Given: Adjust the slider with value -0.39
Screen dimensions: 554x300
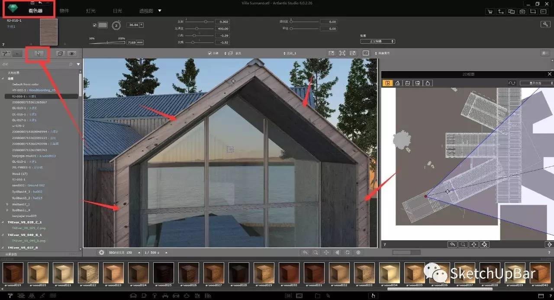Looking at the screenshot, I should coord(200,35).
